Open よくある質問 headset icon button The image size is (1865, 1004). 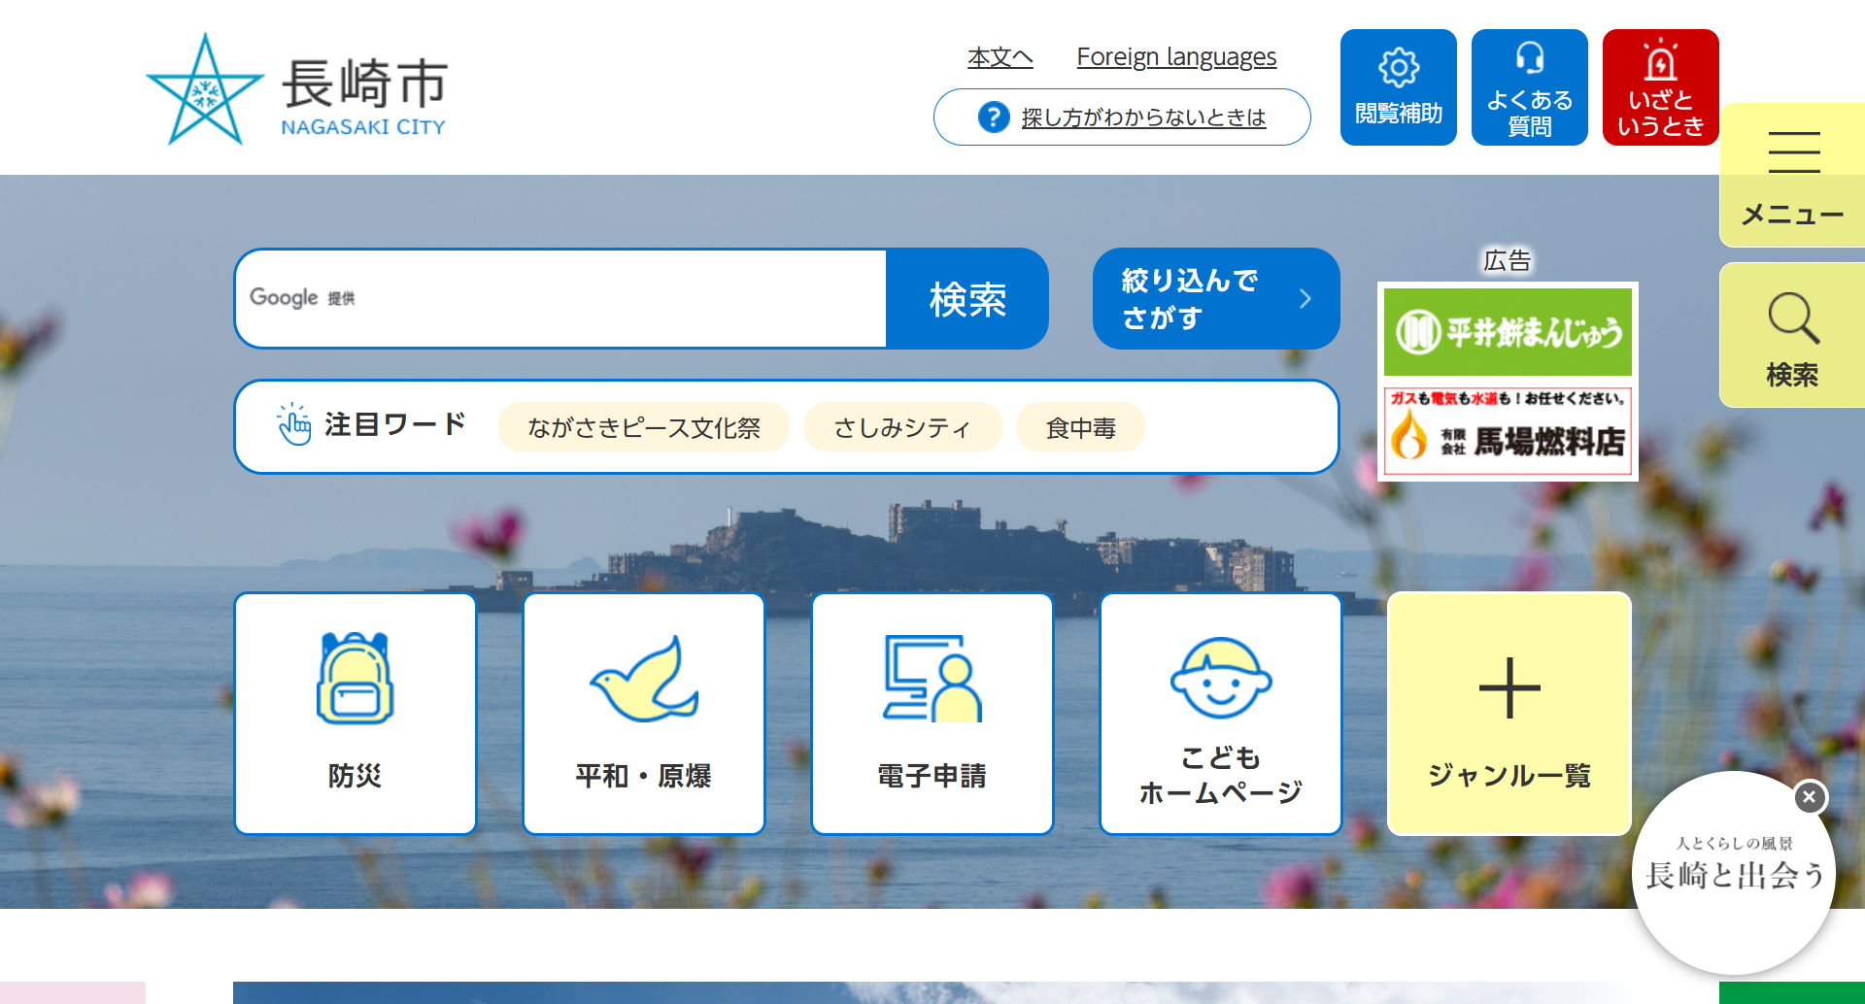[1529, 87]
